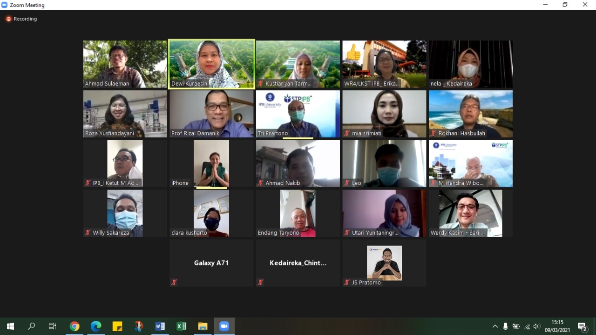Open Google Chrome from the taskbar
596x335 pixels.
pyautogui.click(x=74, y=326)
